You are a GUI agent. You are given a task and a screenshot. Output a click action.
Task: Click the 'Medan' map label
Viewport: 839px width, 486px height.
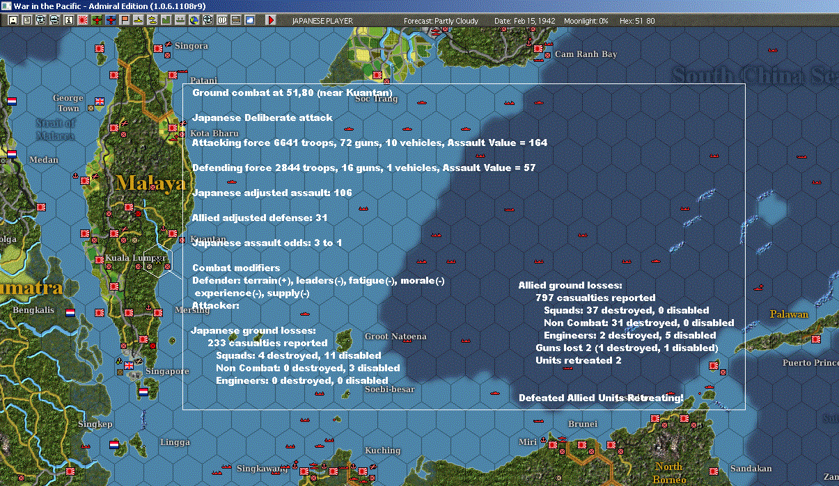(x=44, y=160)
